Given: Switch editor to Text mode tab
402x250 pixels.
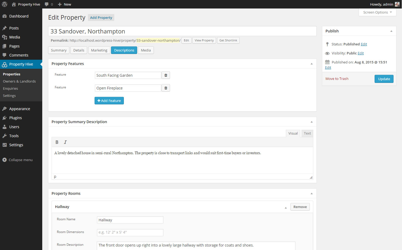Looking at the screenshot, I should click(x=307, y=133).
